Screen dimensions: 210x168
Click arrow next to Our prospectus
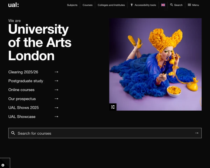pyautogui.click(x=56, y=99)
